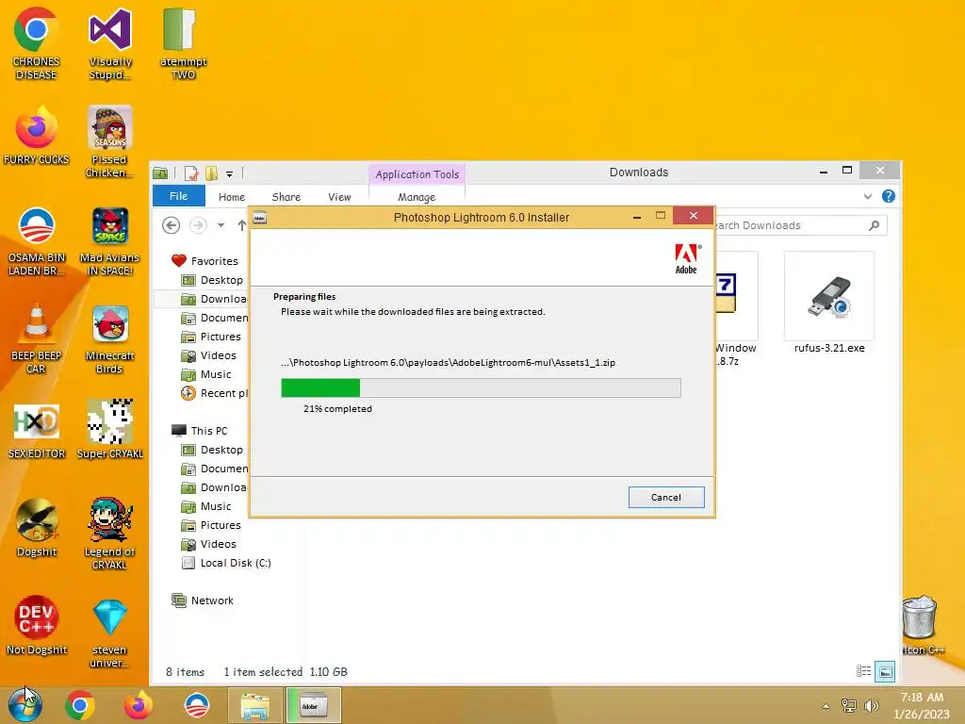Click the Up arrow in Explorer navigation
The width and height of the screenshot is (965, 724).
coord(242,225)
